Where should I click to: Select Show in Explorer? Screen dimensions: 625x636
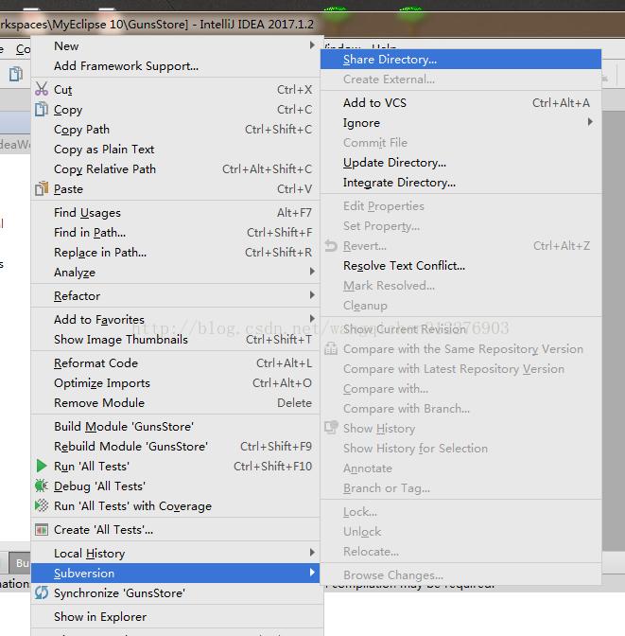pos(175,616)
